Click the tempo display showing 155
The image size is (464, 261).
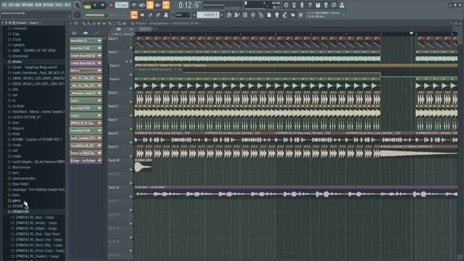(122, 5)
